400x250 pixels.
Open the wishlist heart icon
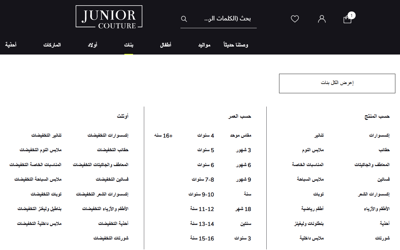(295, 19)
